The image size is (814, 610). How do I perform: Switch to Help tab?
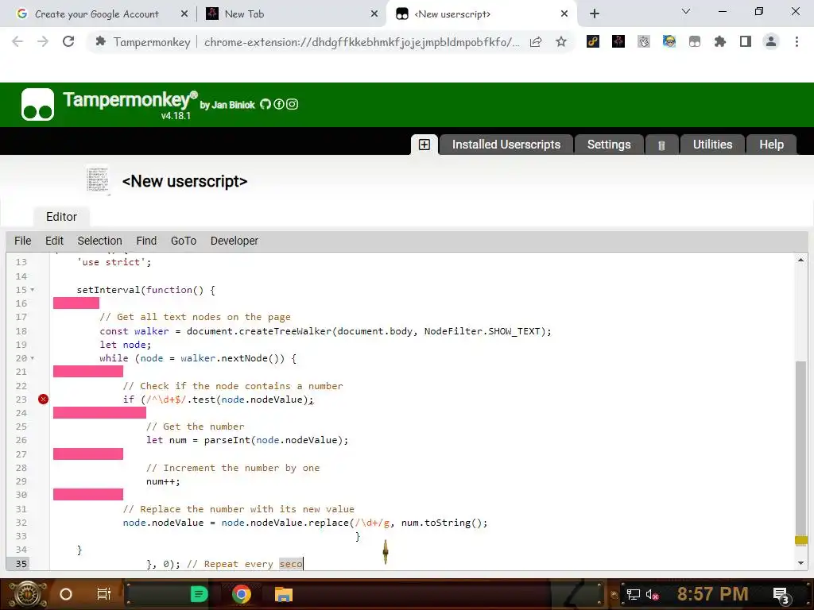tap(771, 145)
